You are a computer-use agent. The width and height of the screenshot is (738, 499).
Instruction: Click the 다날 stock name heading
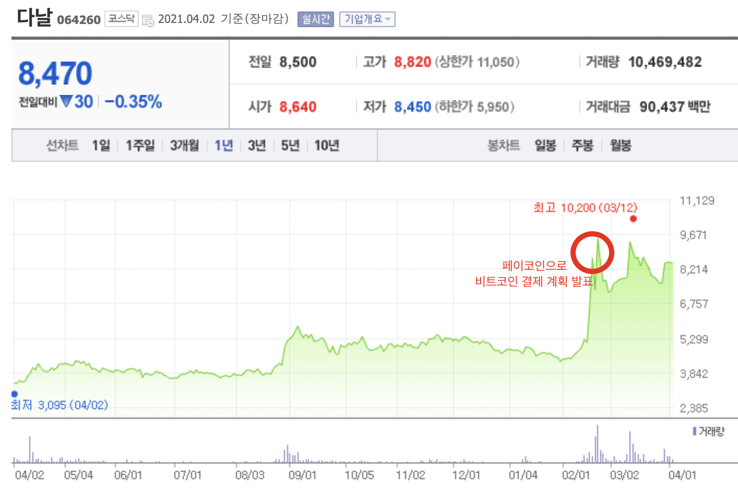(x=34, y=17)
